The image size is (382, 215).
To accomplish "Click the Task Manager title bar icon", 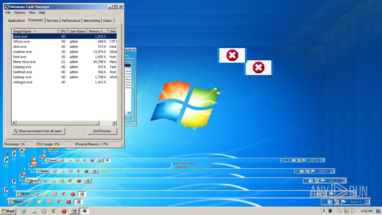I will pyautogui.click(x=7, y=7).
